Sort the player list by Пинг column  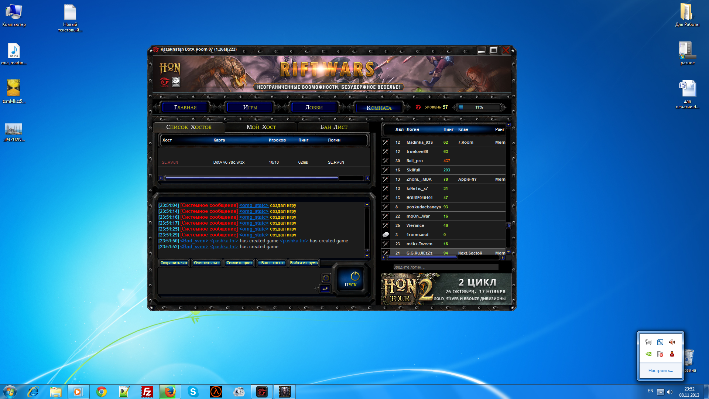(x=448, y=129)
